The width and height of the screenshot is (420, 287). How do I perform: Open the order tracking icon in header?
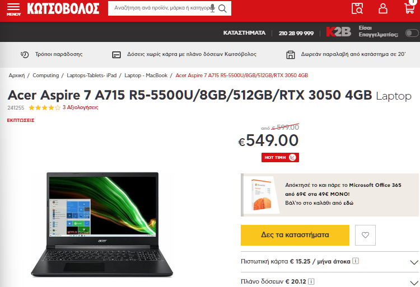[357, 8]
